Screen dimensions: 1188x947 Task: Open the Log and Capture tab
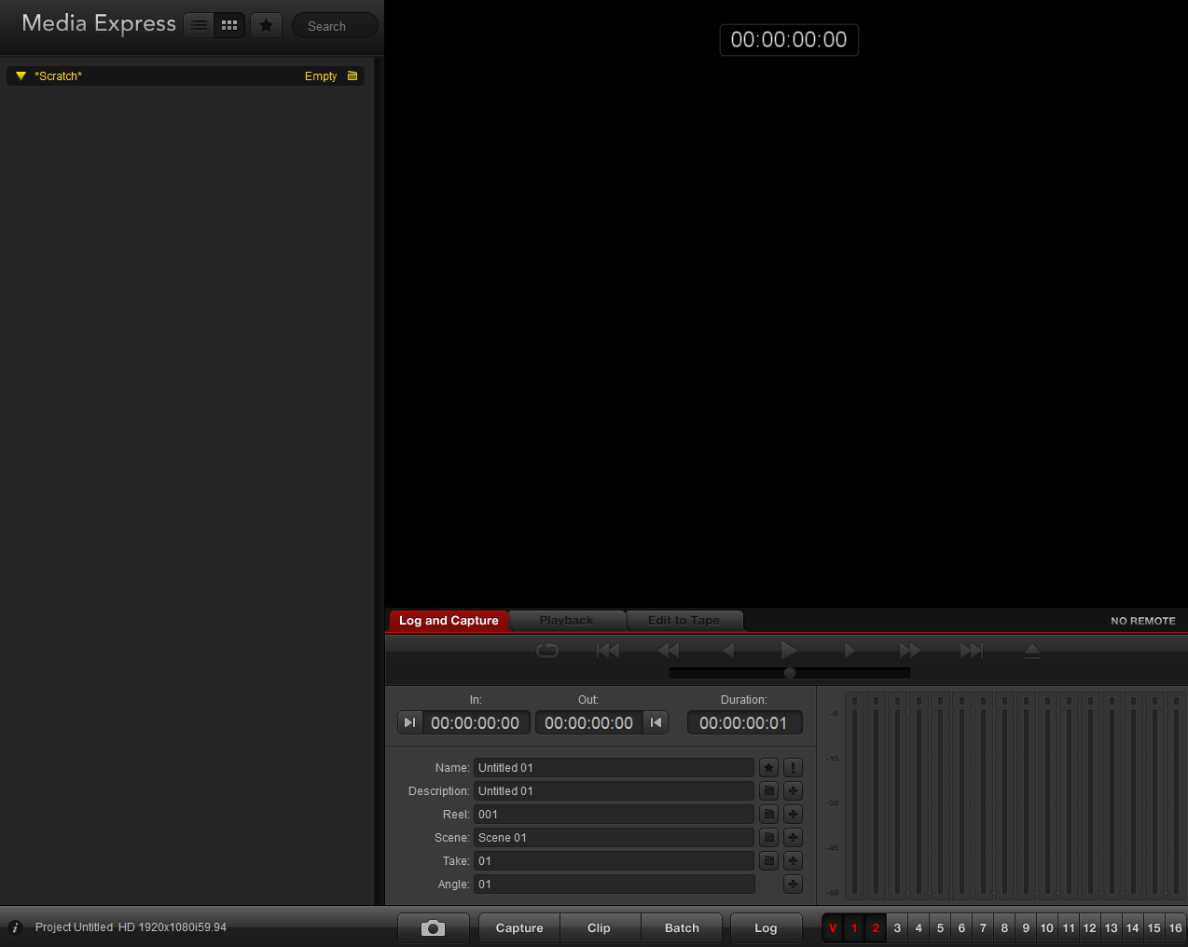tap(449, 621)
